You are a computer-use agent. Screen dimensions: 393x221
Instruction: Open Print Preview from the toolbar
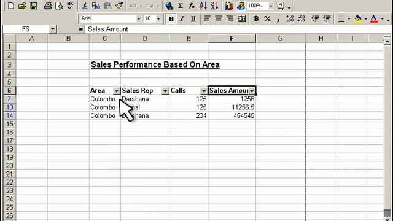click(59, 6)
